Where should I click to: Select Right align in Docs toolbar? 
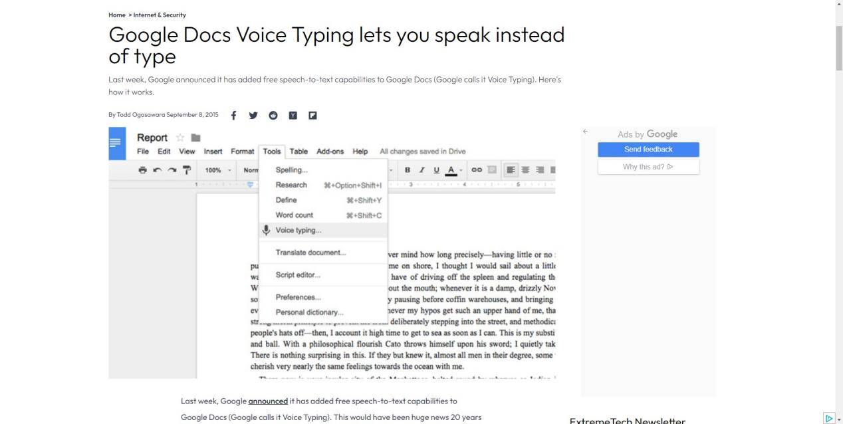tap(540, 170)
